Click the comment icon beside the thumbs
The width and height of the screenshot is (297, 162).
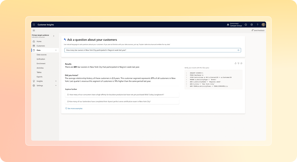coord(241,63)
